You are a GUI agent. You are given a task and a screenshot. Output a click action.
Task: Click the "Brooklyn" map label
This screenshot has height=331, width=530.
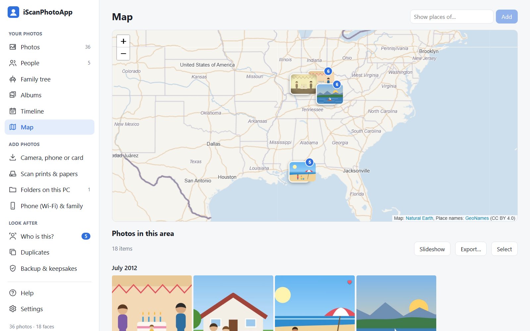pos(429,51)
